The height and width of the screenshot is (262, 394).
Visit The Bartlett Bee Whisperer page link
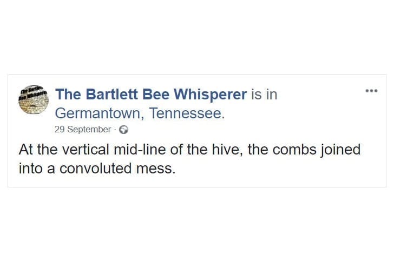(x=151, y=95)
